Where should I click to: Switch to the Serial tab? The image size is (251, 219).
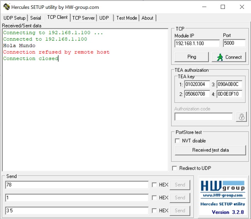coord(35,18)
